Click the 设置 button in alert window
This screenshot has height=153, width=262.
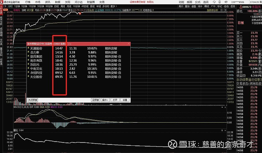coord(125,100)
